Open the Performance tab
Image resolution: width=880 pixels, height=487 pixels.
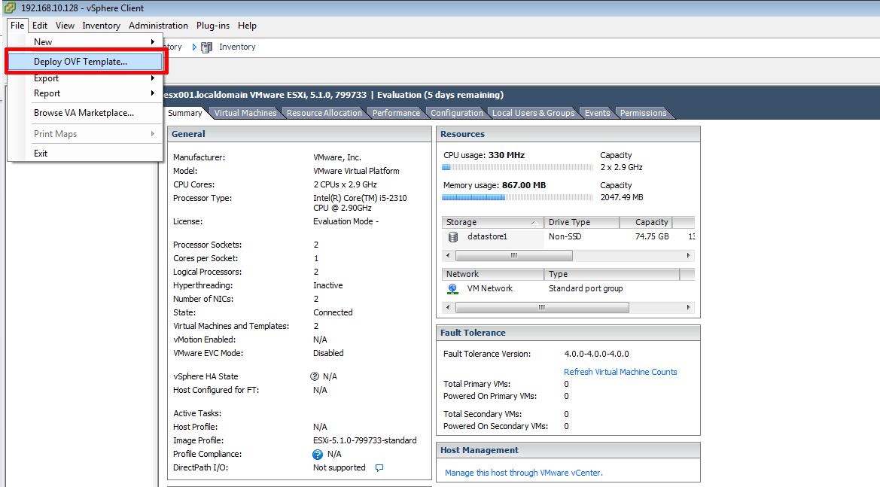click(396, 114)
